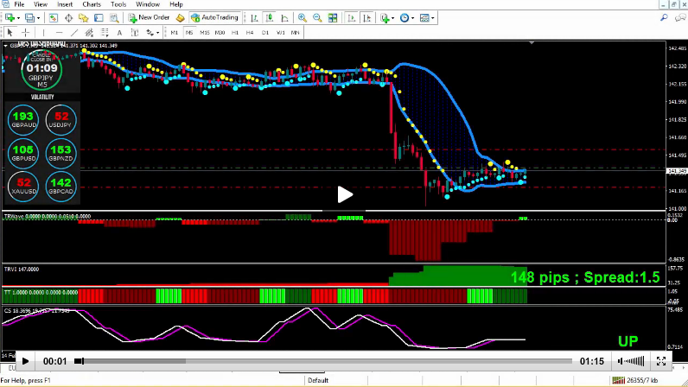Open the Templates dropdown

tap(427, 18)
